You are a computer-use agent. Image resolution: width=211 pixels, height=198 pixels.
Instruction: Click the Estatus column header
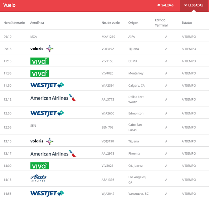tap(187, 23)
